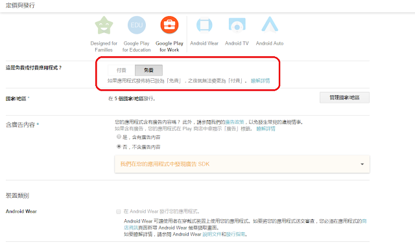The width and height of the screenshot is (415, 249).
Task: Open the 說明文件 link
Action: [212, 234]
